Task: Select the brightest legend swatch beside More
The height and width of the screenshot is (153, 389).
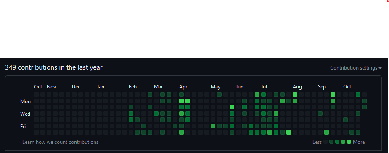Action: (x=349, y=142)
